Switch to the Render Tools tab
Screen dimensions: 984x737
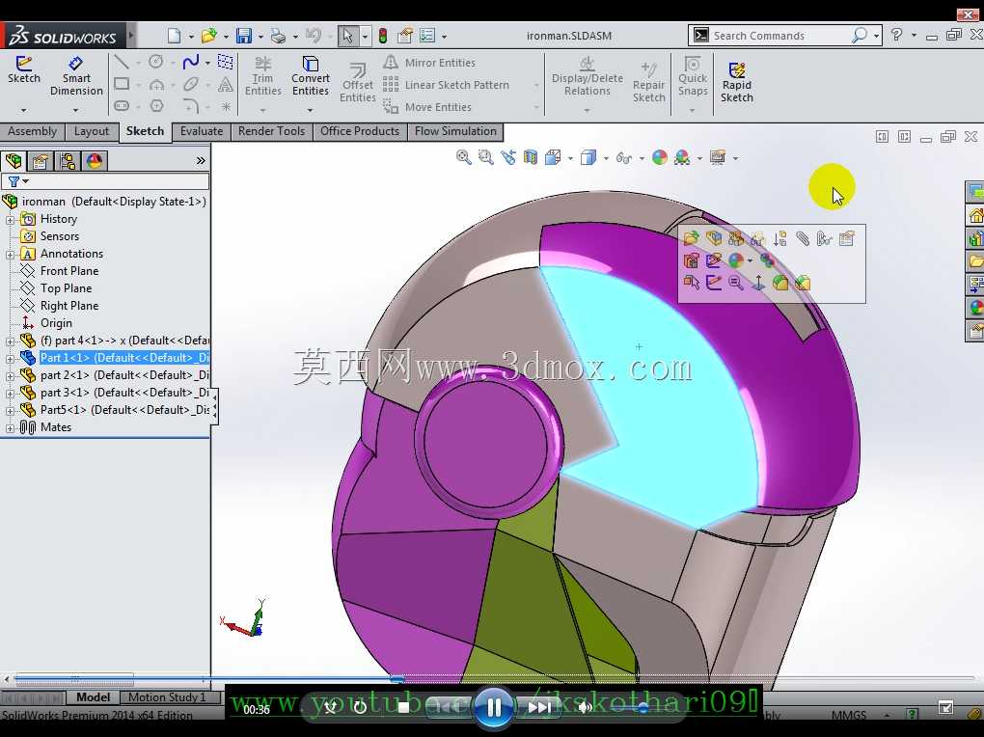click(271, 131)
